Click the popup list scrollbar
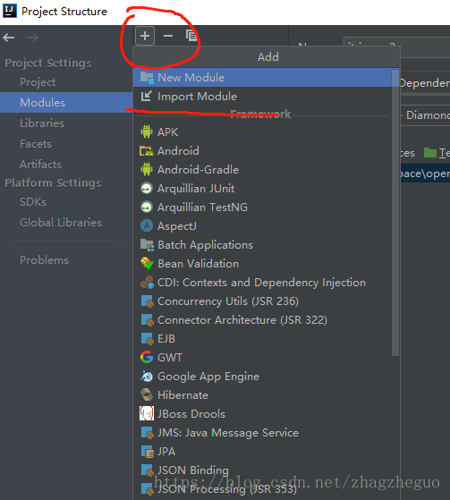Image resolution: width=450 pixels, height=500 pixels. tap(395, 212)
